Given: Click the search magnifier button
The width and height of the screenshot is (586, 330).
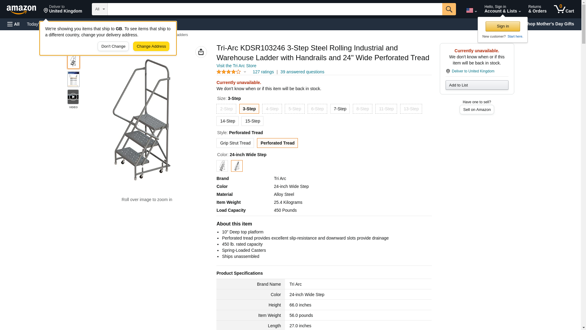Looking at the screenshot, I should point(449,9).
